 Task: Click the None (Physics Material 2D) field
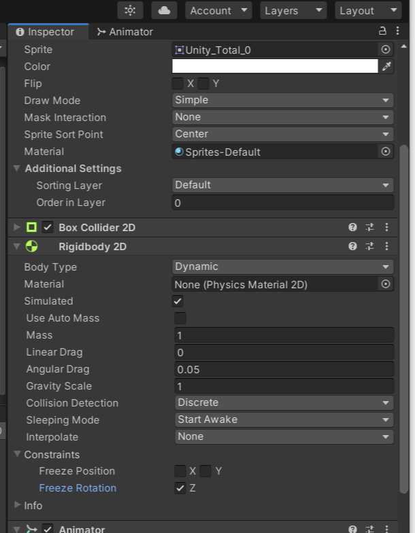pyautogui.click(x=275, y=284)
